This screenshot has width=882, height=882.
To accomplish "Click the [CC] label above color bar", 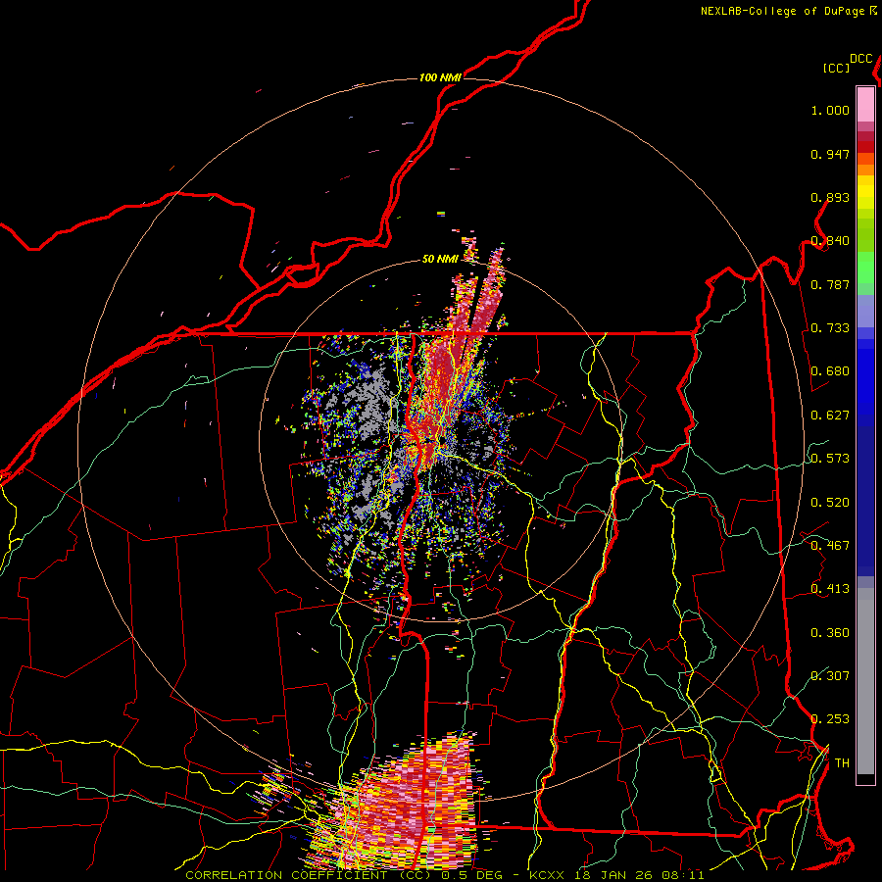I will [836, 68].
